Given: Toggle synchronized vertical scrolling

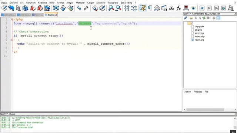Looking at the screenshot, I should (127, 8).
